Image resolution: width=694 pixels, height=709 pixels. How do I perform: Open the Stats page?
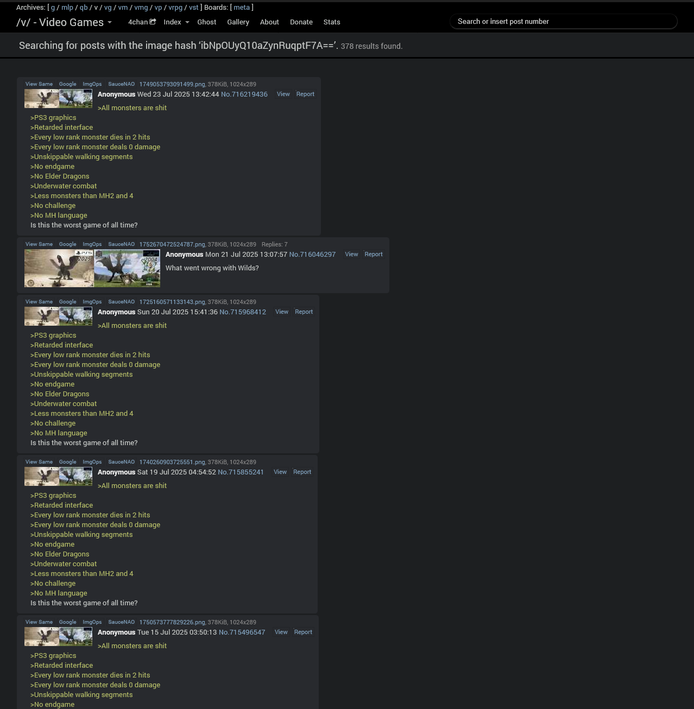pos(332,22)
